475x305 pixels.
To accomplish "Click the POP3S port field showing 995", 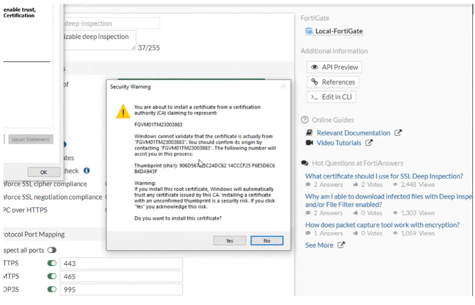I will (x=121, y=289).
